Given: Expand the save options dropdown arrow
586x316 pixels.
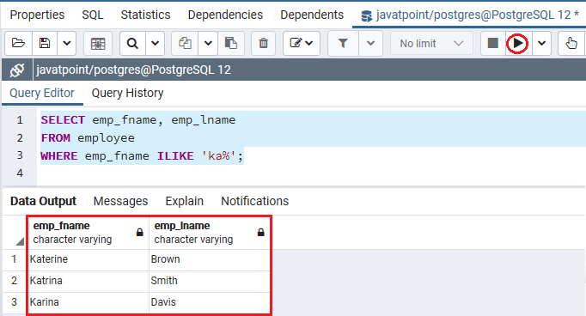Looking at the screenshot, I should (x=67, y=43).
